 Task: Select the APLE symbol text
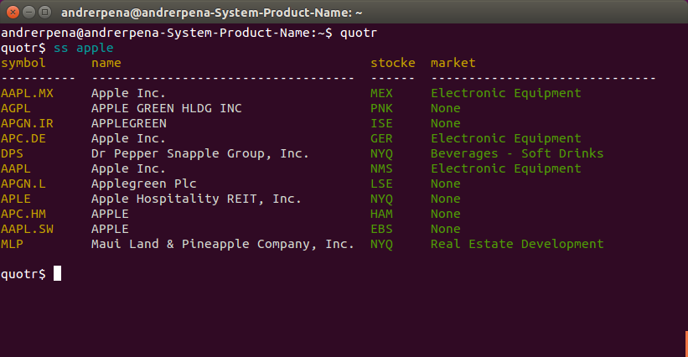click(x=16, y=199)
